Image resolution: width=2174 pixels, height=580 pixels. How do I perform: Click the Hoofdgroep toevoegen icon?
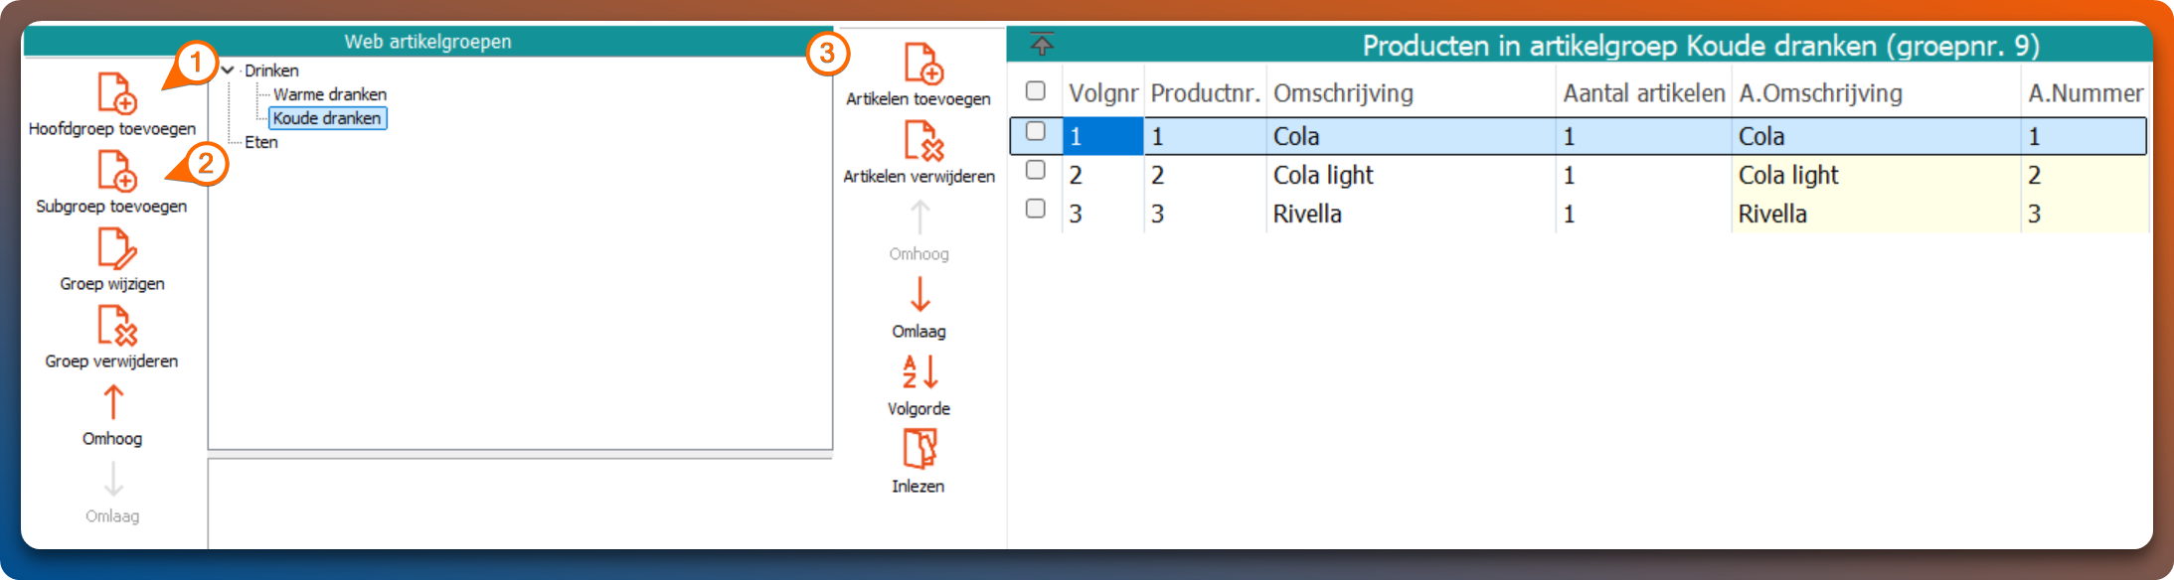[x=116, y=93]
